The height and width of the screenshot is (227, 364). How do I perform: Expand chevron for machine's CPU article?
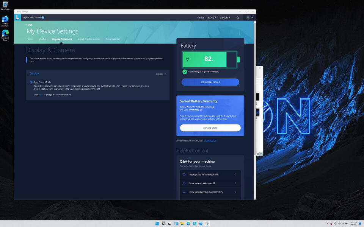(x=235, y=192)
